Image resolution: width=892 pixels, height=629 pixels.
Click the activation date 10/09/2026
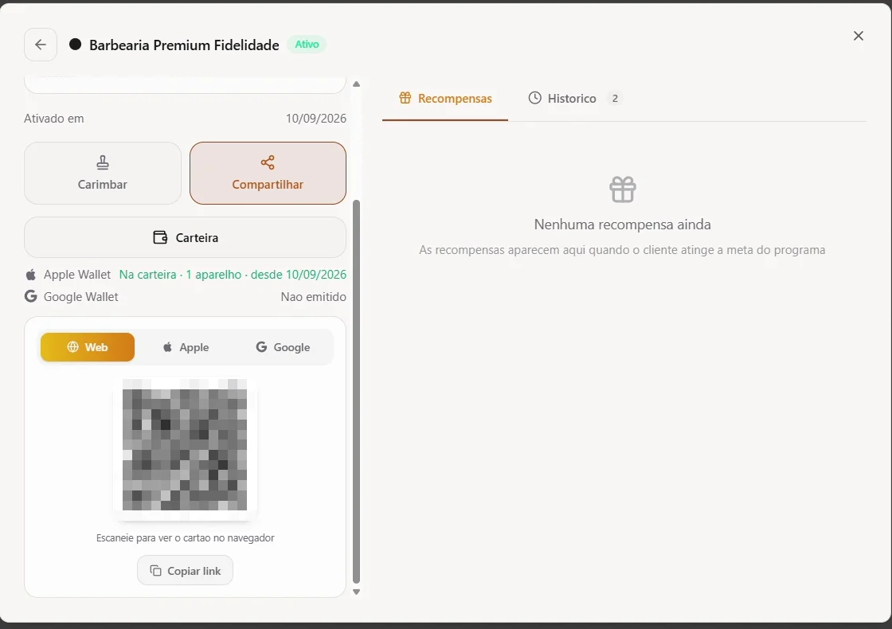click(315, 119)
